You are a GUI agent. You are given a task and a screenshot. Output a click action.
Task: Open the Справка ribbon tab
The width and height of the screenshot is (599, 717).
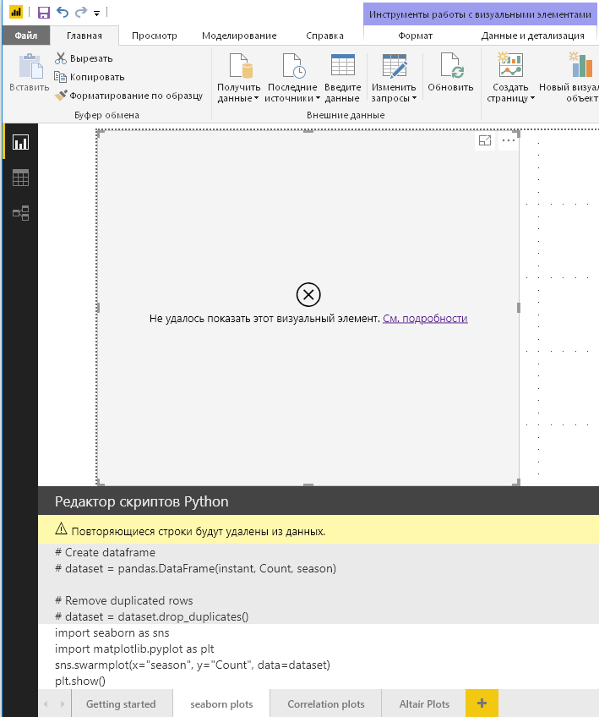[324, 36]
